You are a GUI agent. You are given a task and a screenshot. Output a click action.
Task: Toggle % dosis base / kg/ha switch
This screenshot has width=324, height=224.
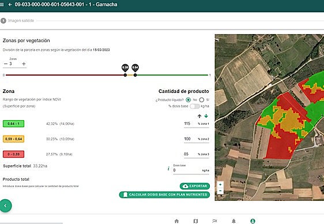pos(195,106)
